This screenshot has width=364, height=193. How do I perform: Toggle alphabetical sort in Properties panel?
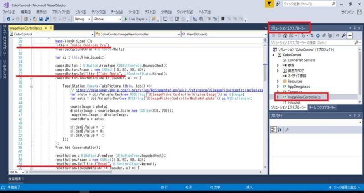[279, 130]
